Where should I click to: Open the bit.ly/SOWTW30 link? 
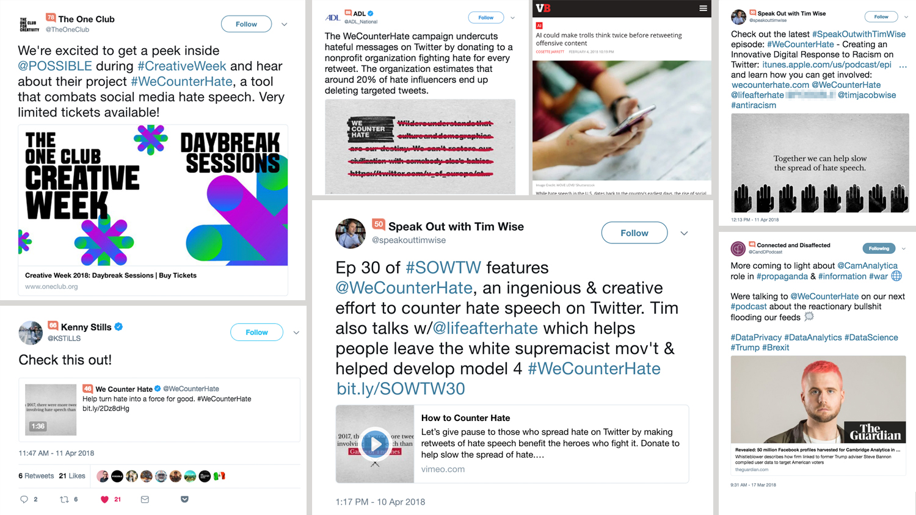(401, 389)
